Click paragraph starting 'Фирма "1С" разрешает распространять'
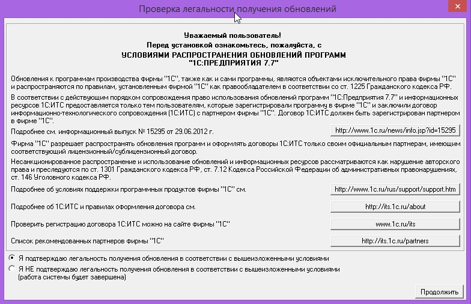Image resolution: width=471 pixels, height=304 pixels. 235,148
